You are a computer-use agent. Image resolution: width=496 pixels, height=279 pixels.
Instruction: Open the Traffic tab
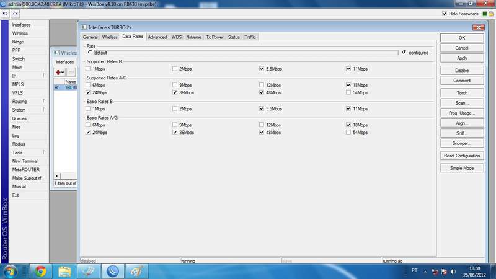[x=250, y=37]
